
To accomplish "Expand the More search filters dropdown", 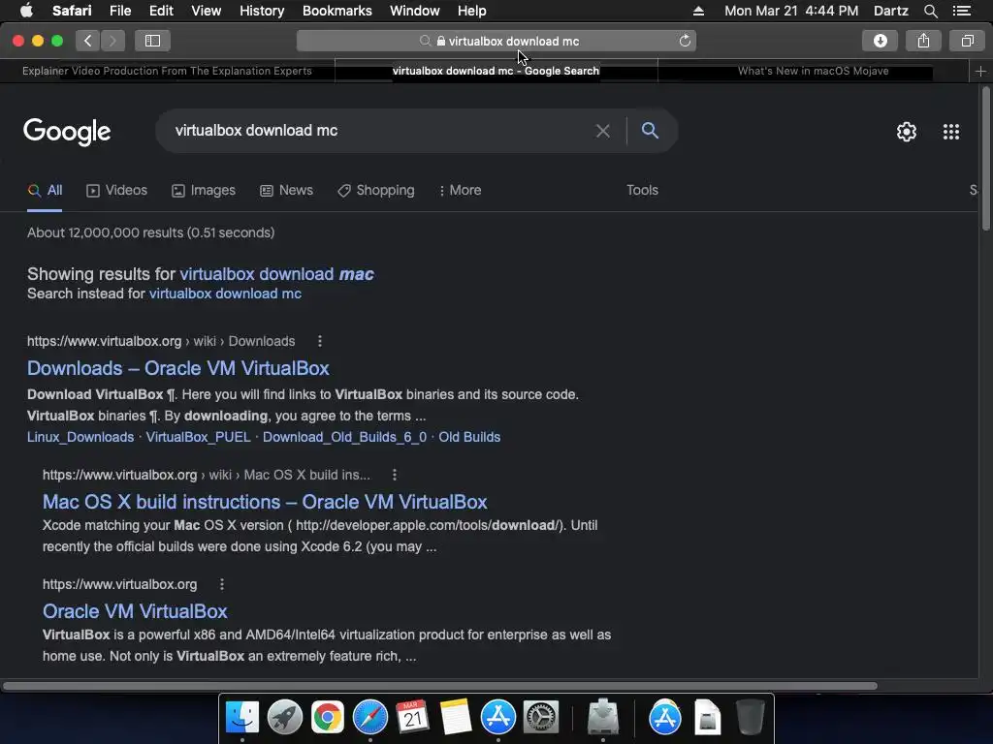I will [460, 191].
